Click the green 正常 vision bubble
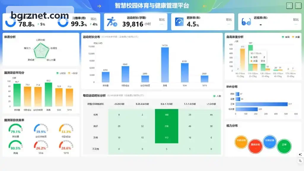Image resolution: width=304 pixels, height=171 pixels. 284,146
